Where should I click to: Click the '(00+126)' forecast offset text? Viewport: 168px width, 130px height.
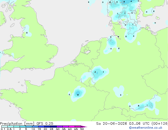160,124
